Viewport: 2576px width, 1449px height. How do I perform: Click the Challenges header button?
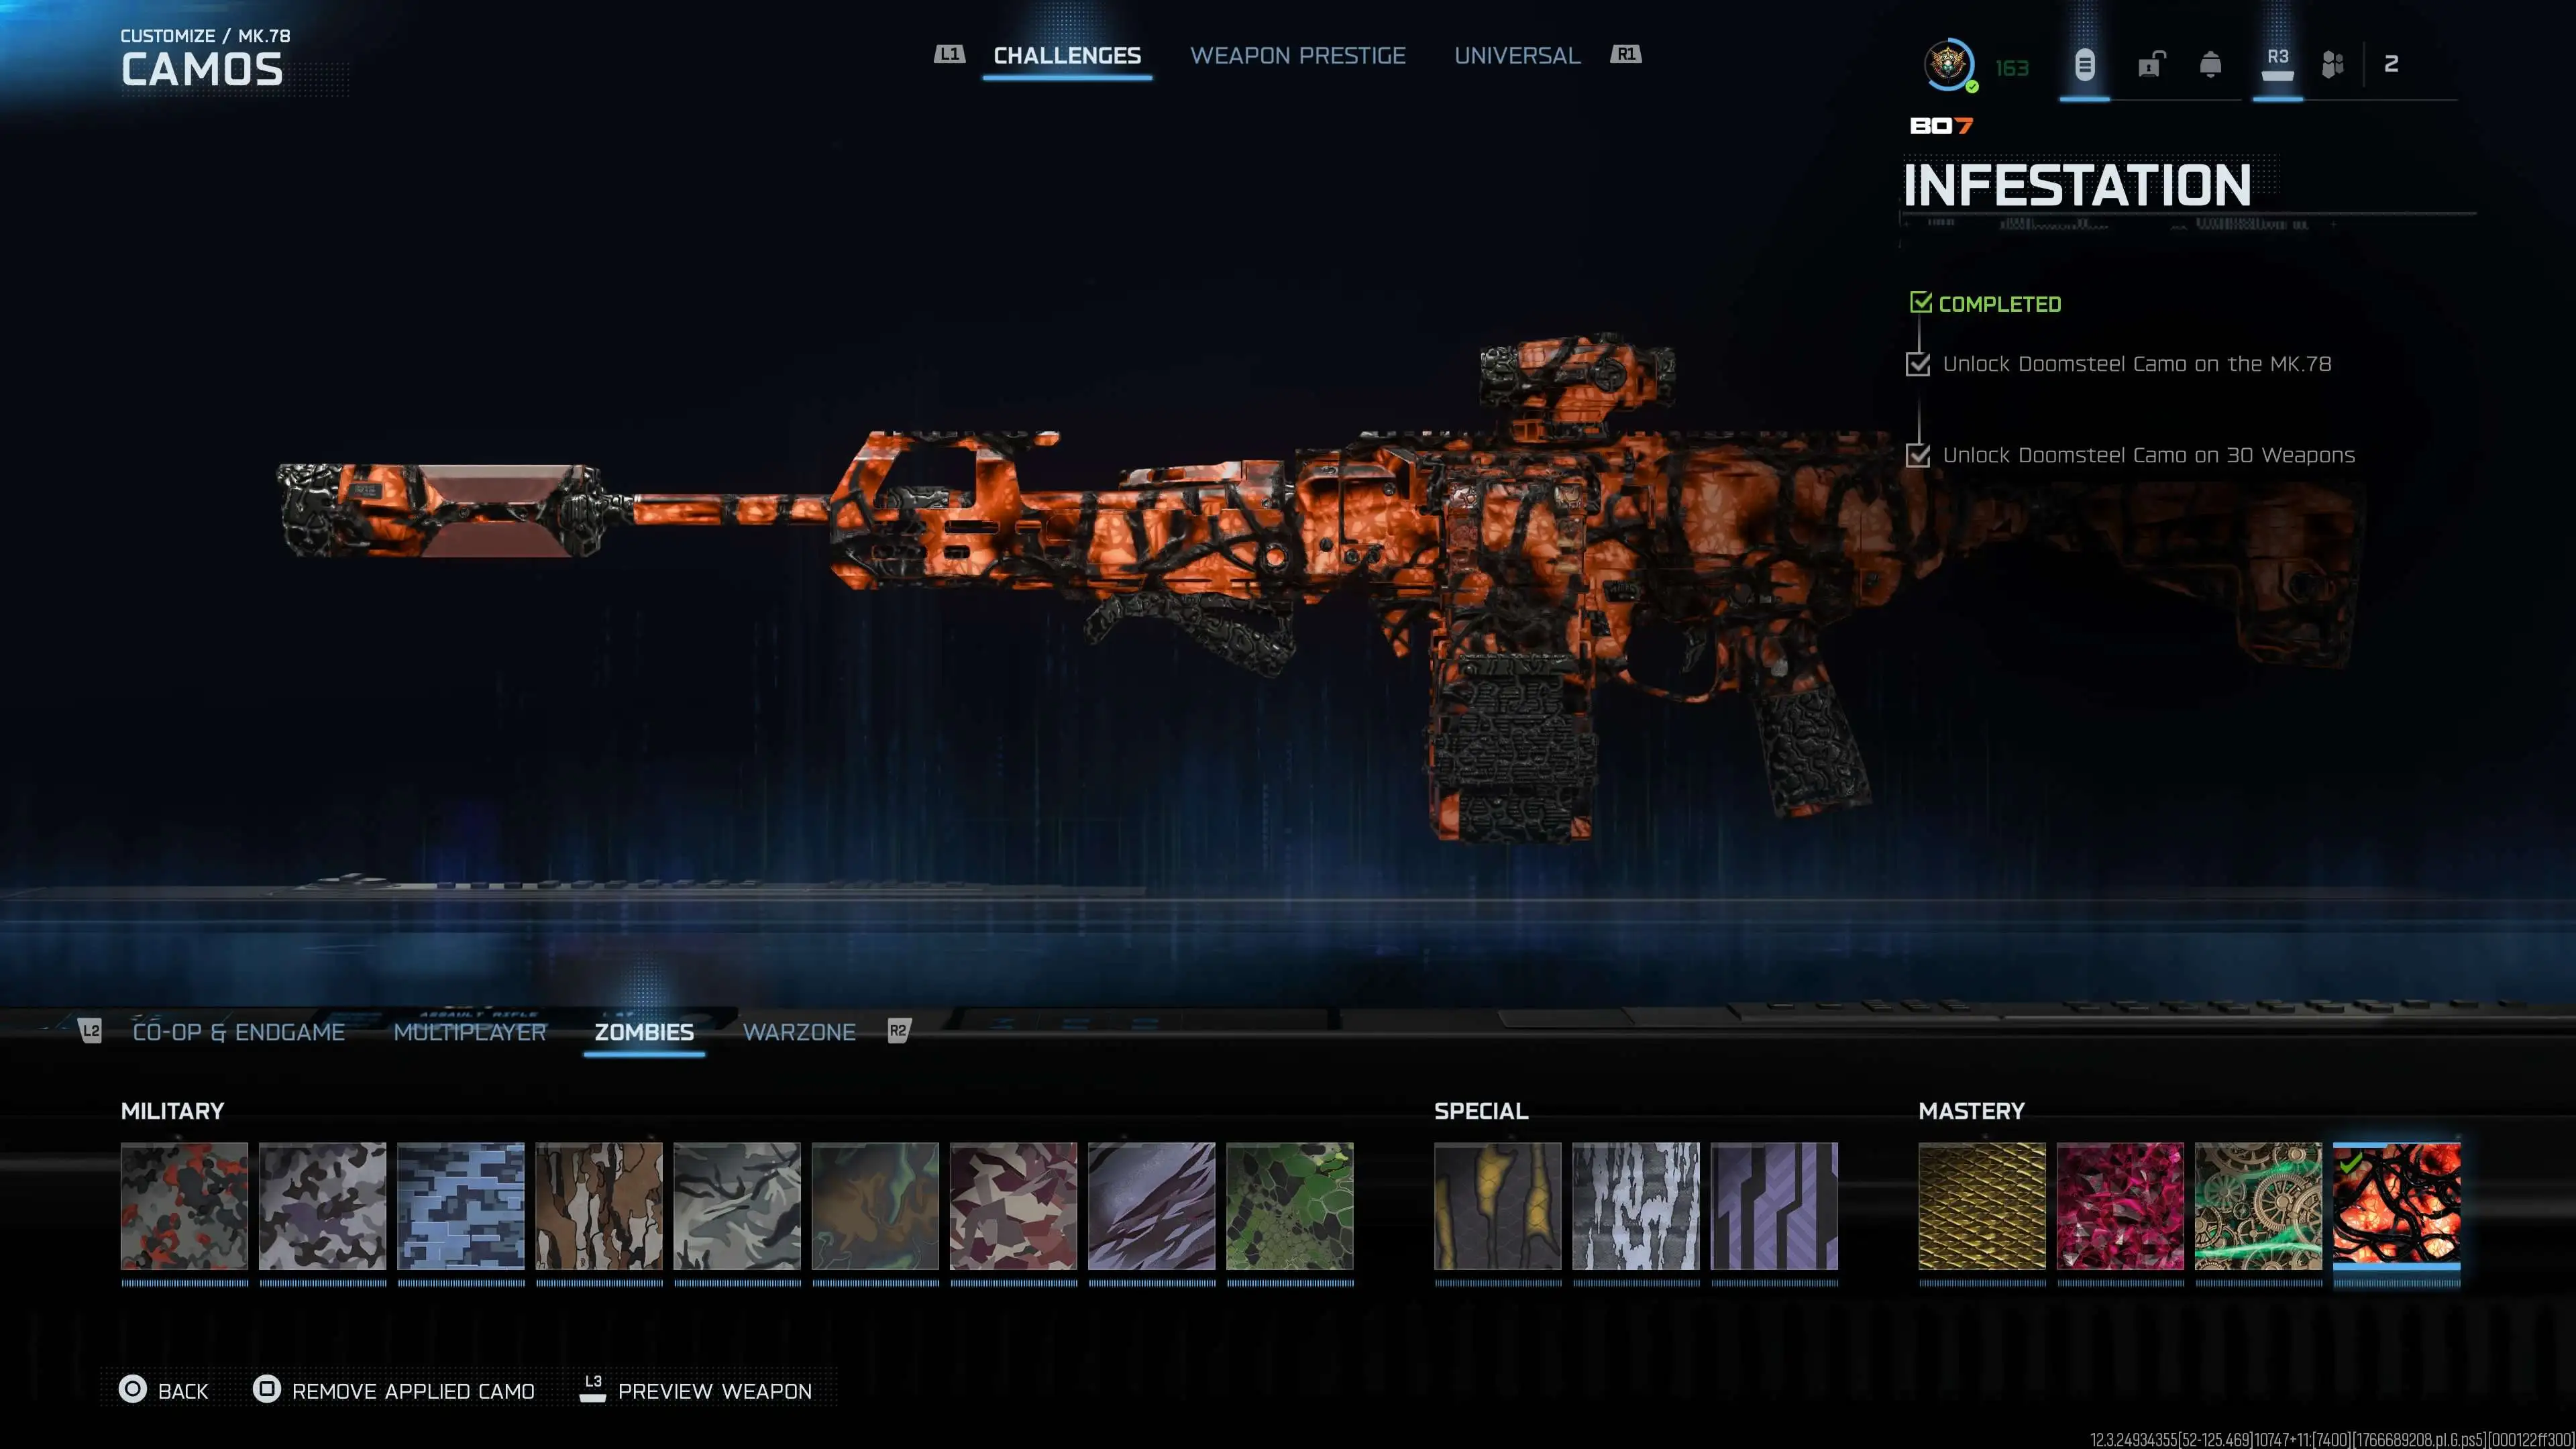[x=1066, y=55]
